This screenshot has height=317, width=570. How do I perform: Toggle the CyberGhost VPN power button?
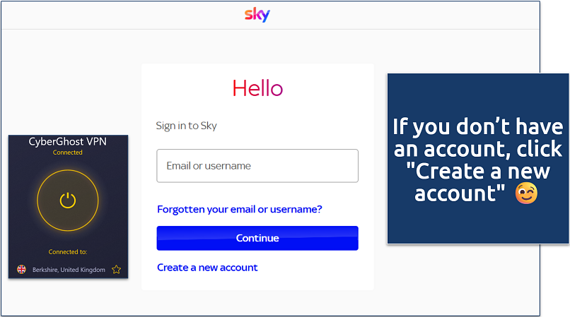68,201
